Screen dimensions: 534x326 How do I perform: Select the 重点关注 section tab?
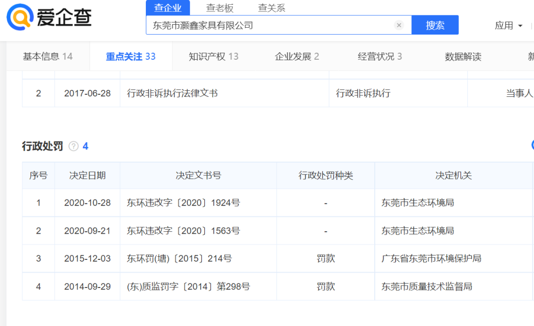[x=131, y=57]
